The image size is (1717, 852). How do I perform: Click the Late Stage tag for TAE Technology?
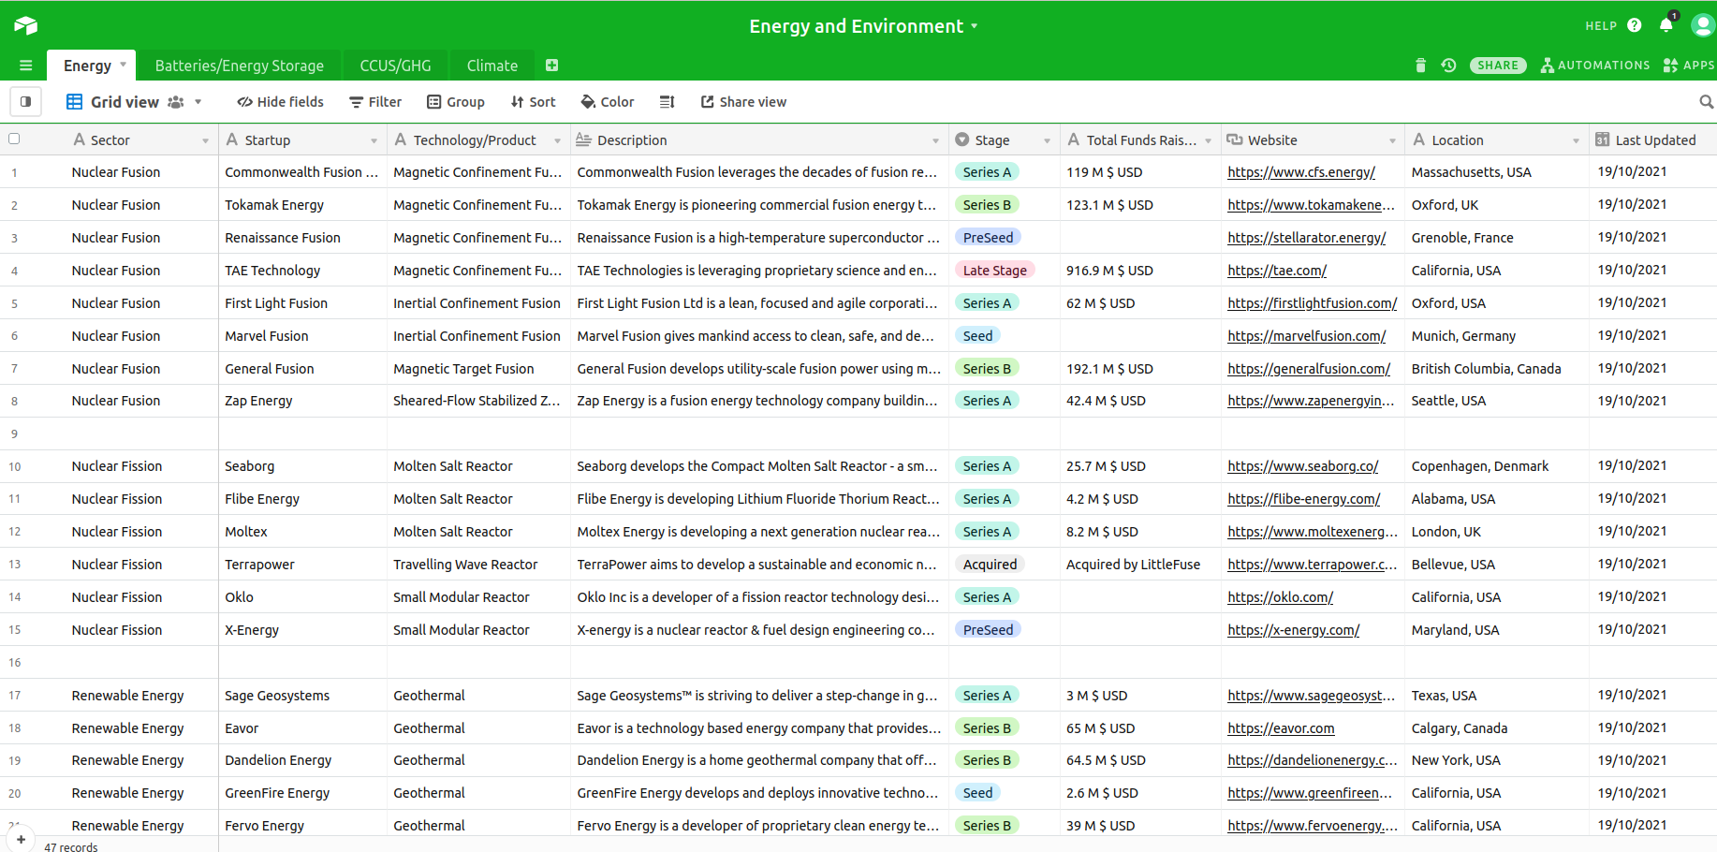point(994,271)
